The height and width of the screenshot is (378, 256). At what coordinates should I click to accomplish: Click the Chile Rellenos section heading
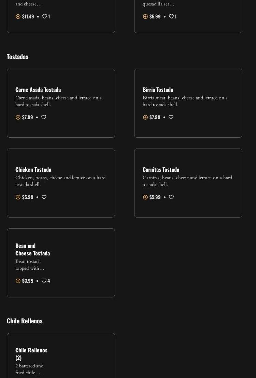(x=25, y=321)
